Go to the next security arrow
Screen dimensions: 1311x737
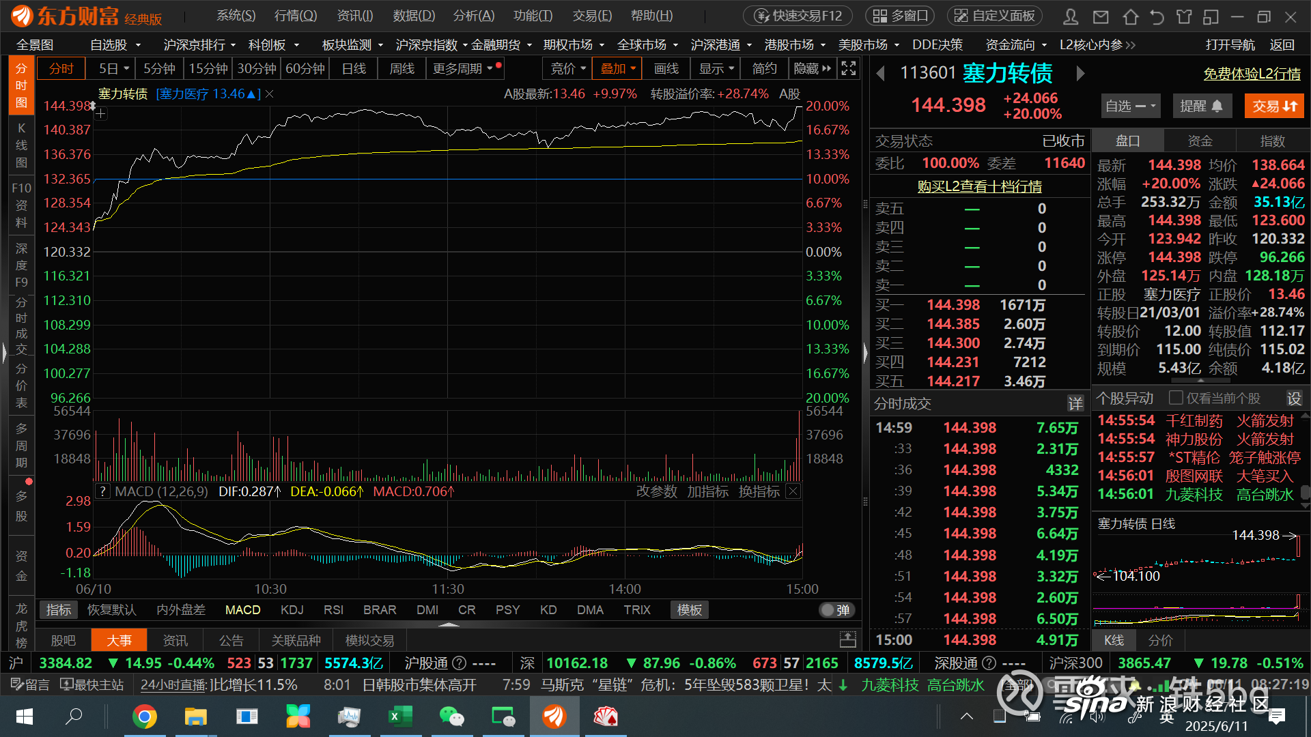tap(1080, 73)
